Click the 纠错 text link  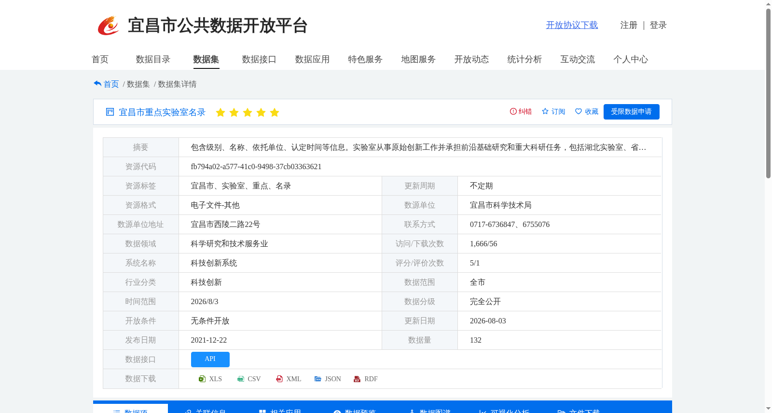tap(525, 111)
